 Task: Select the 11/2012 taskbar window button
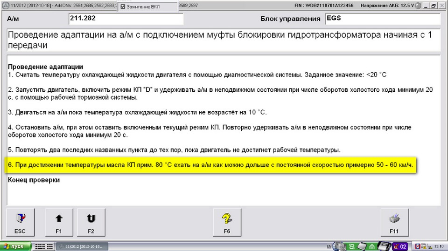pos(82,246)
